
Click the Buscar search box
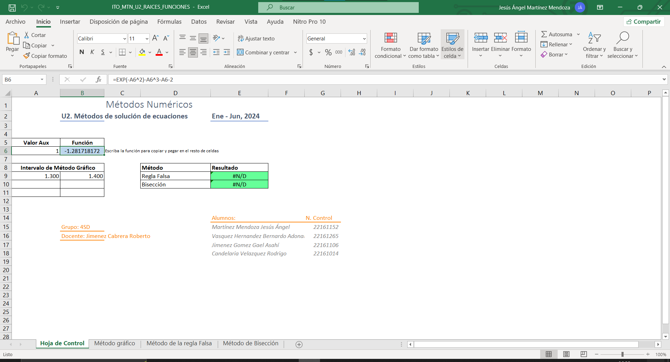coord(338,7)
